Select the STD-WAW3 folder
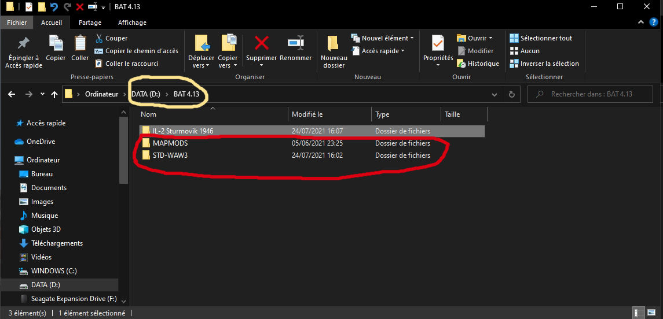This screenshot has height=319, width=663. click(x=312, y=155)
